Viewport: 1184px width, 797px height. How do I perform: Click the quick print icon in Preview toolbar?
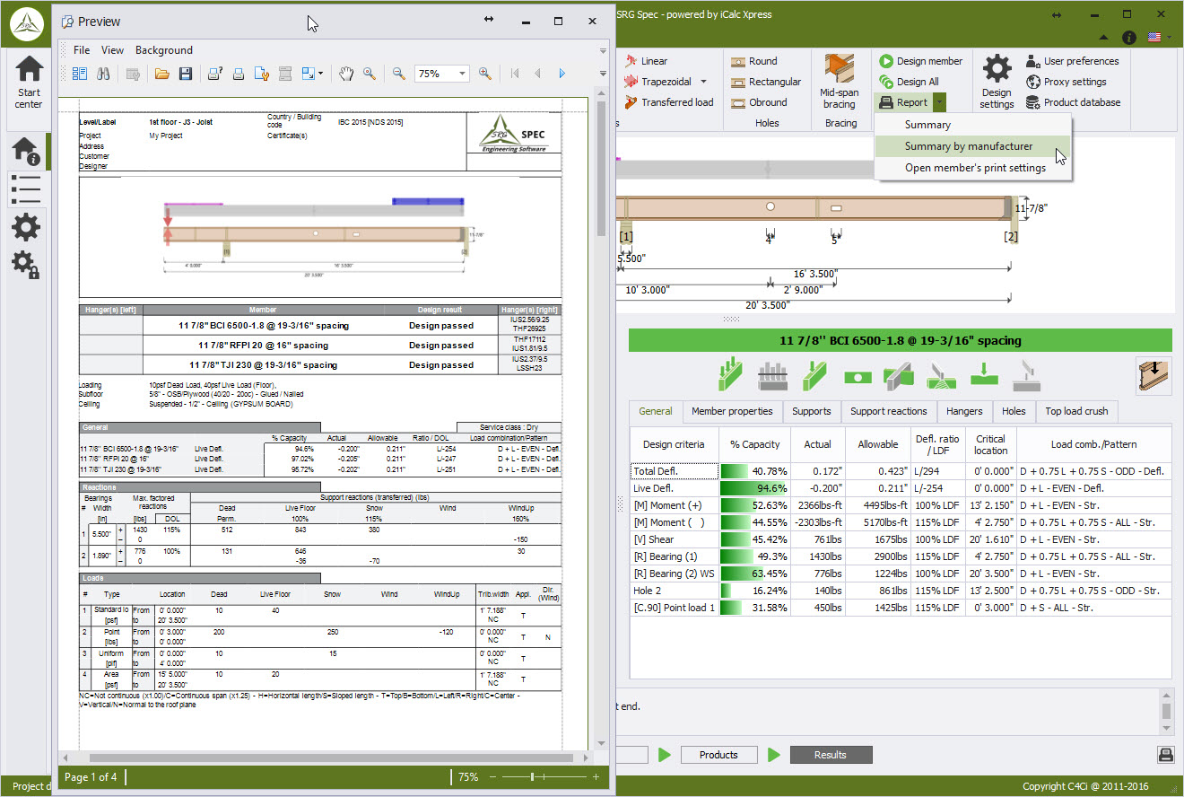pos(239,74)
